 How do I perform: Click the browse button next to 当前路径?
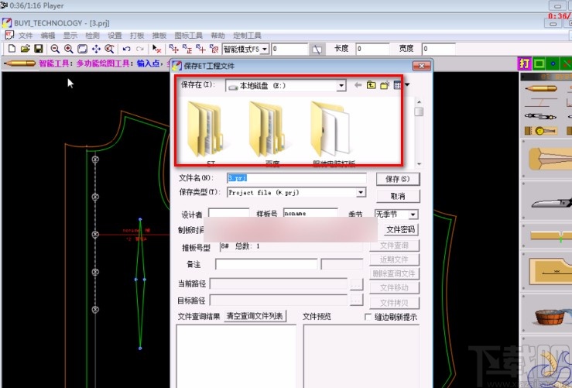click(x=356, y=284)
